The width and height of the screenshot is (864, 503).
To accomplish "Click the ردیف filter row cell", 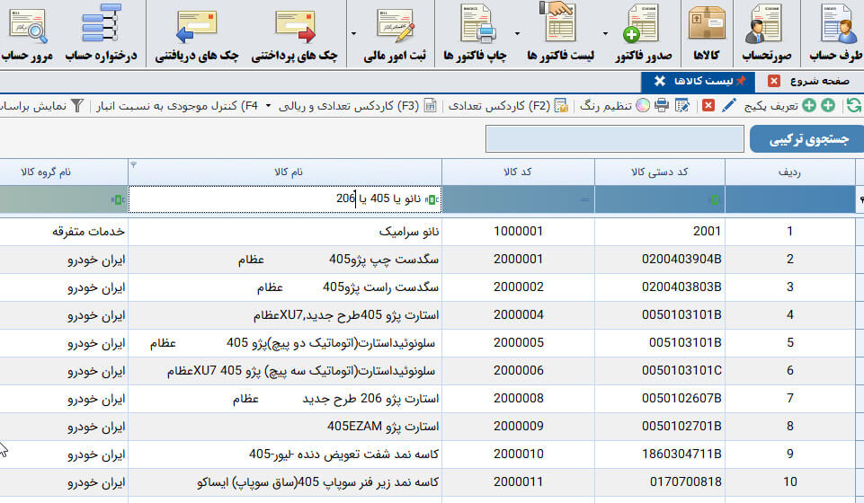I will 789,199.
